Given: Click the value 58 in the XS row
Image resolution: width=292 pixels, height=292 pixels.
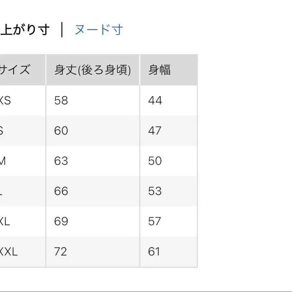Looking at the screenshot, I should 61,101.
